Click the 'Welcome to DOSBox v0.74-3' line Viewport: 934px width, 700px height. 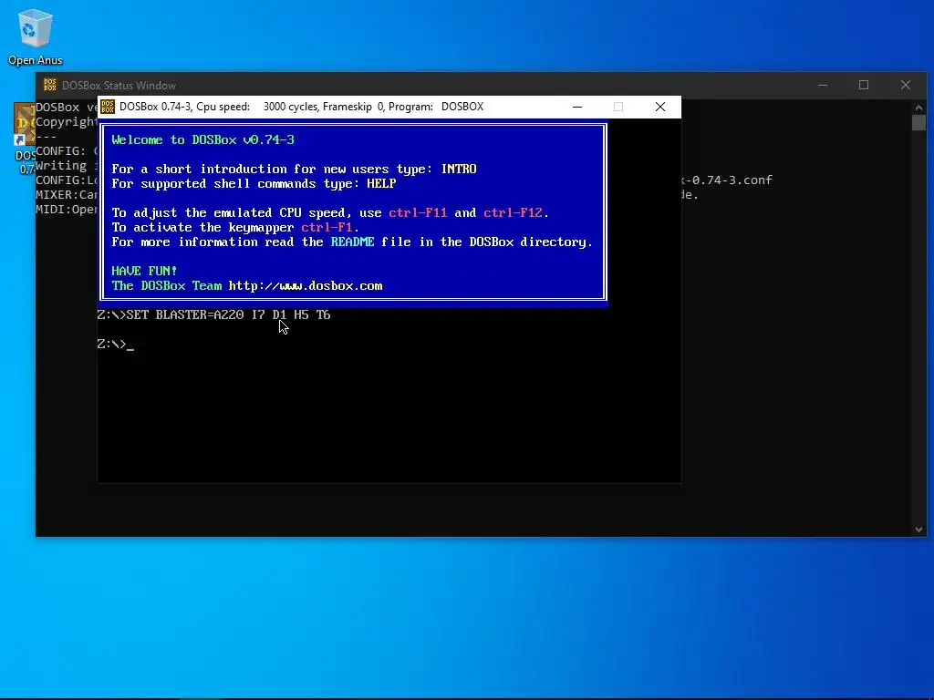point(202,139)
